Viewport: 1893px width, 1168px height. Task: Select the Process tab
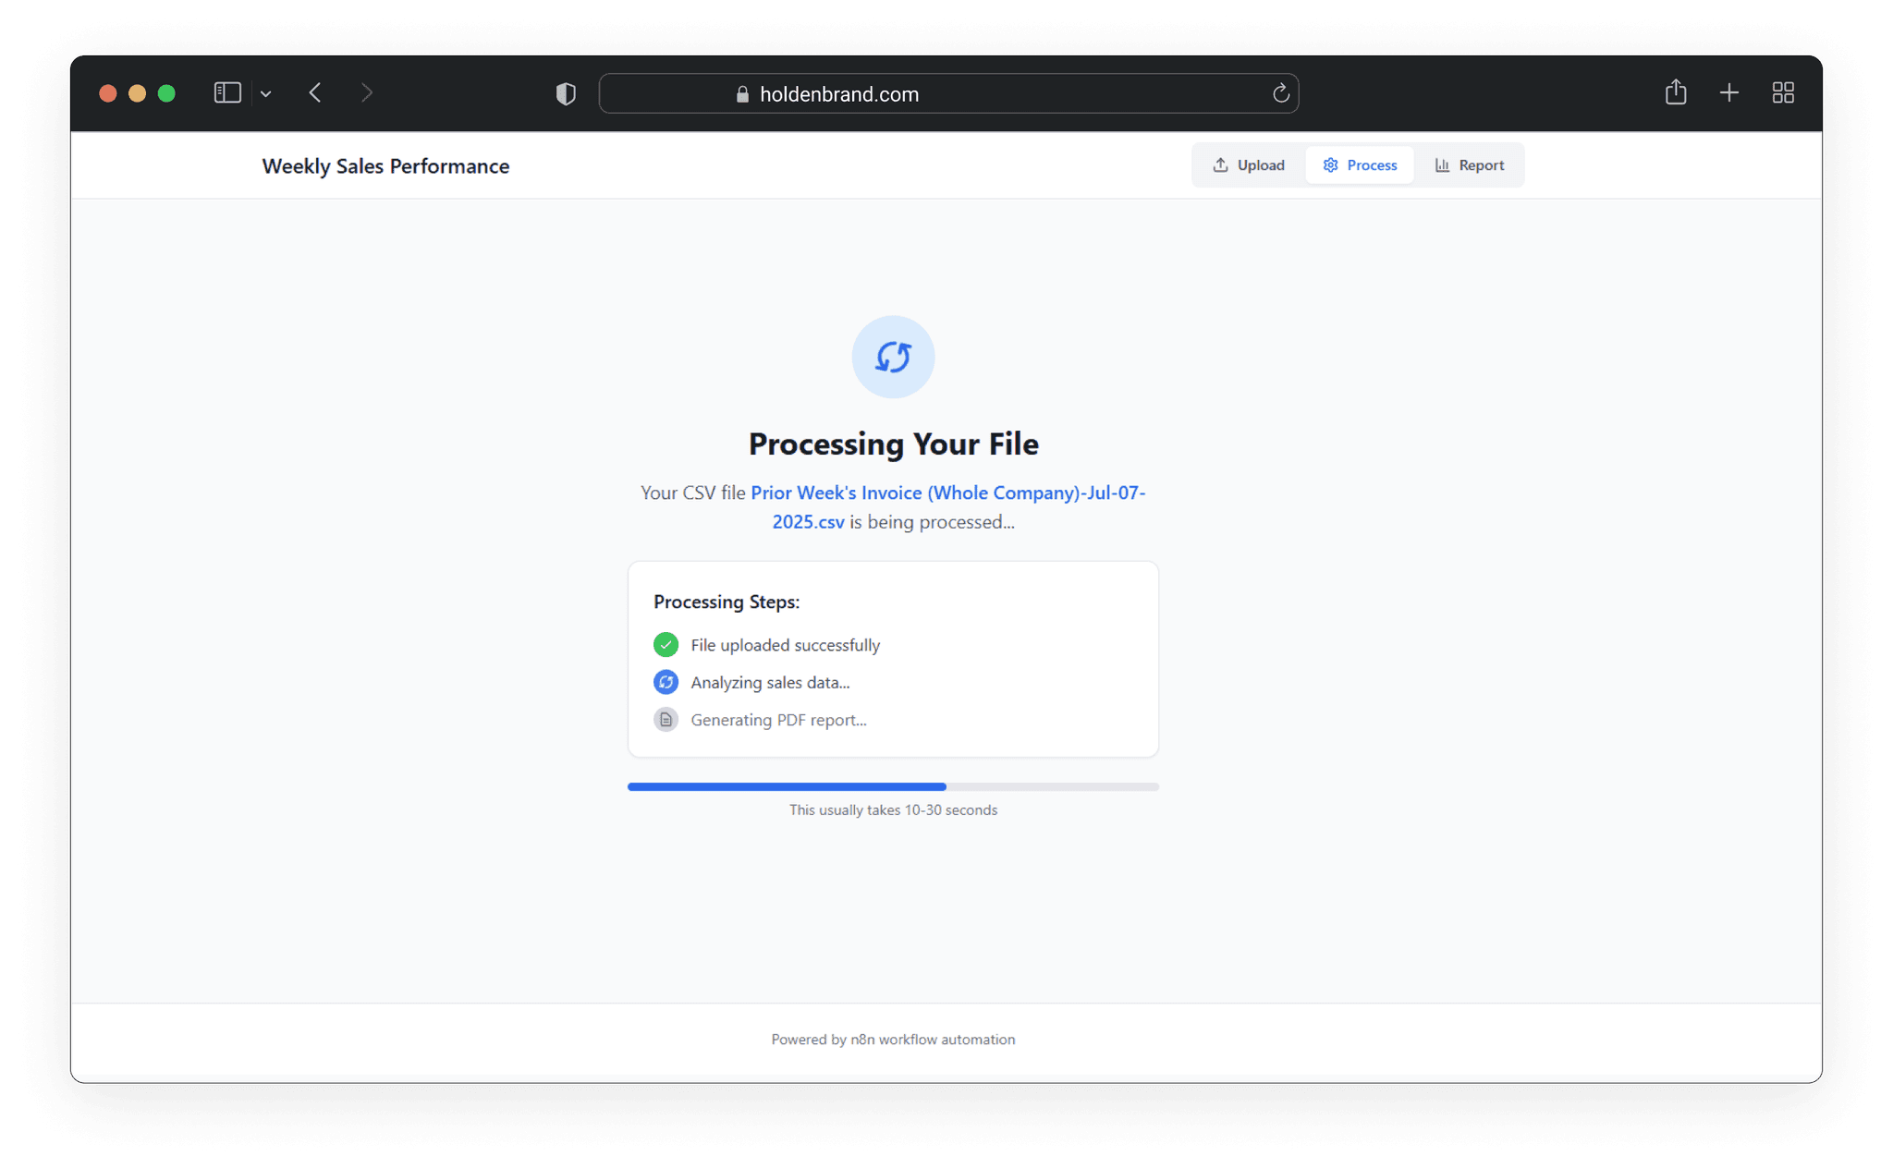click(x=1360, y=165)
